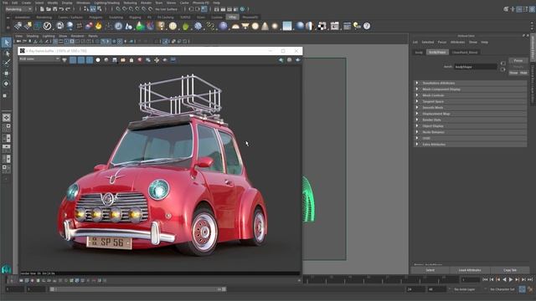Click the save image disk icon in frame buffer

tap(115, 60)
